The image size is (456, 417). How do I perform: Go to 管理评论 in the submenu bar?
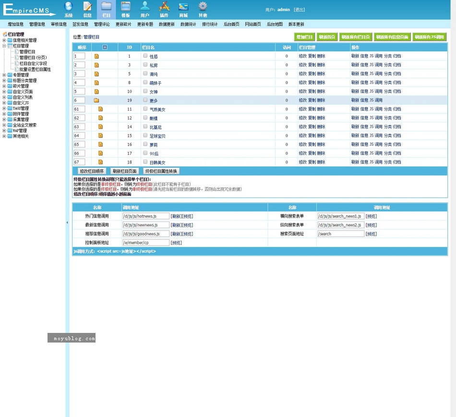(102, 24)
